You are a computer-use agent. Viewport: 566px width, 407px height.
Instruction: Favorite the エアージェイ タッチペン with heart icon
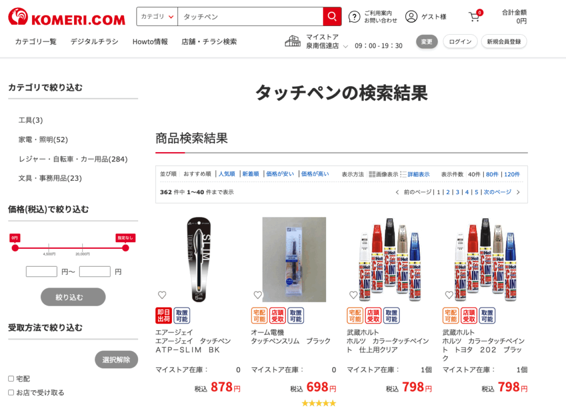[162, 295]
